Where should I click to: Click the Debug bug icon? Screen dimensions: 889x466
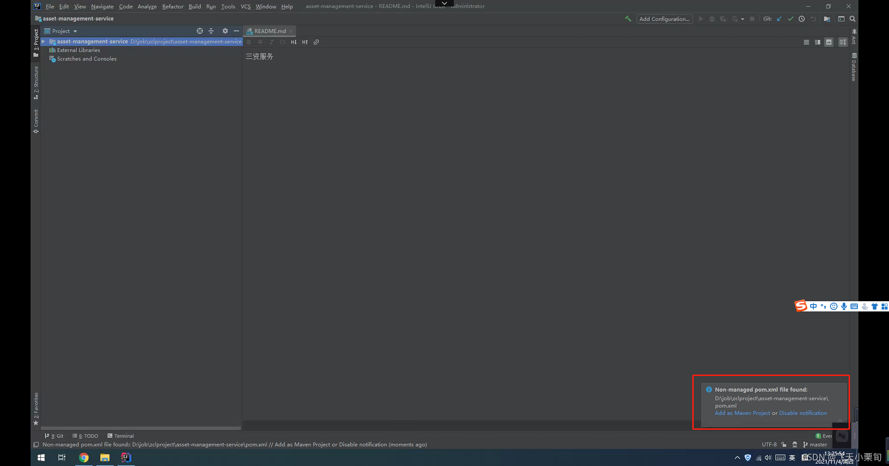click(x=712, y=19)
